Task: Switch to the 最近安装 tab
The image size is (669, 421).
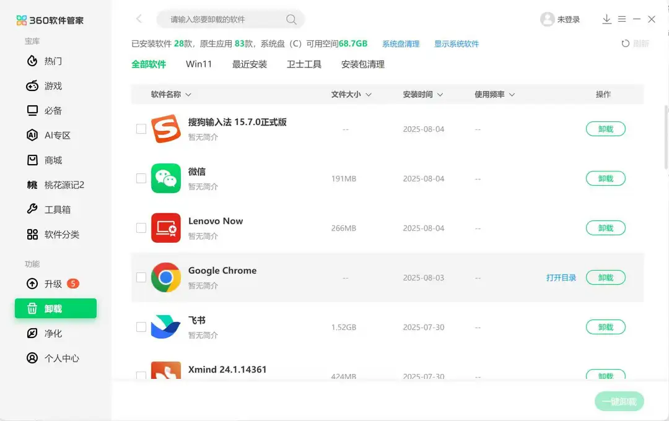Action: [250, 64]
